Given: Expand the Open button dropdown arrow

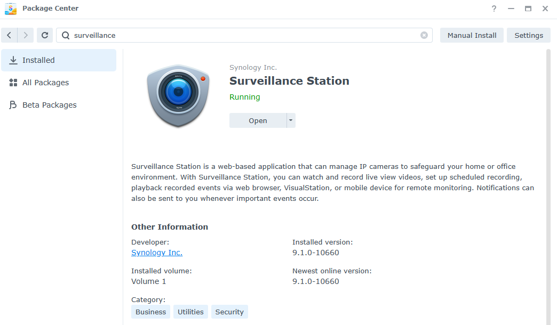Looking at the screenshot, I should pos(290,120).
